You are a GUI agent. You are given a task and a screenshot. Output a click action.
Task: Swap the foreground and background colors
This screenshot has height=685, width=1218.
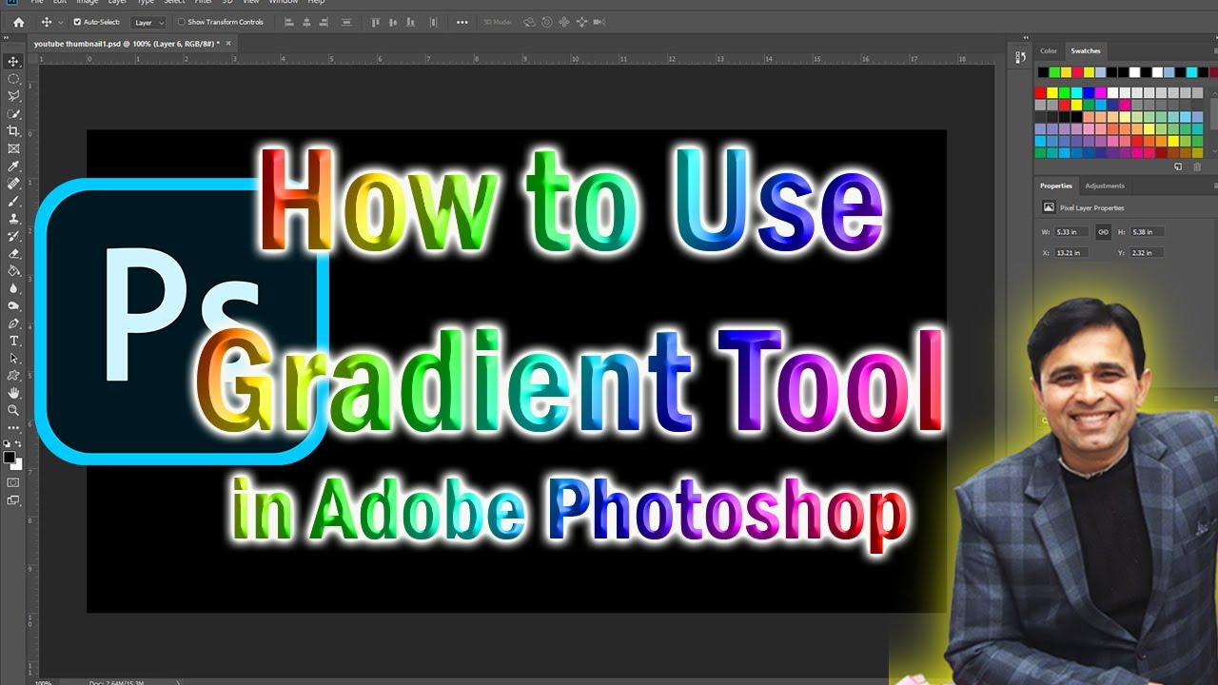click(x=18, y=444)
